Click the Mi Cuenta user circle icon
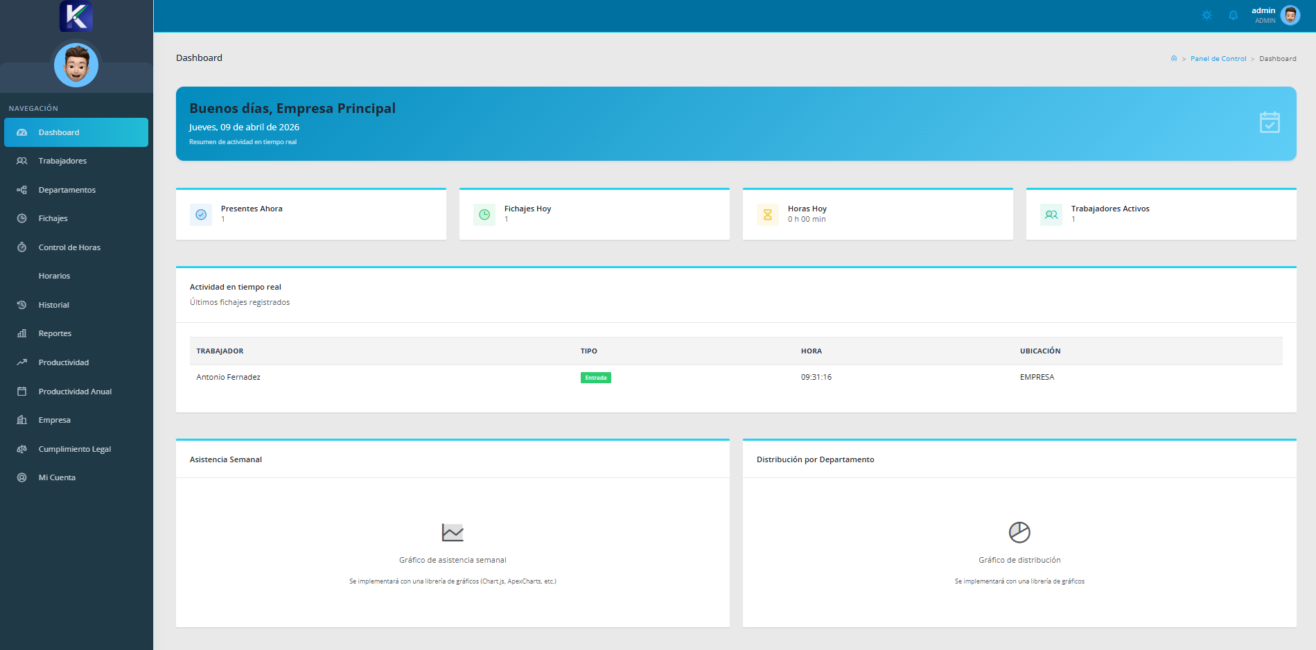This screenshot has width=1316, height=650. [21, 477]
